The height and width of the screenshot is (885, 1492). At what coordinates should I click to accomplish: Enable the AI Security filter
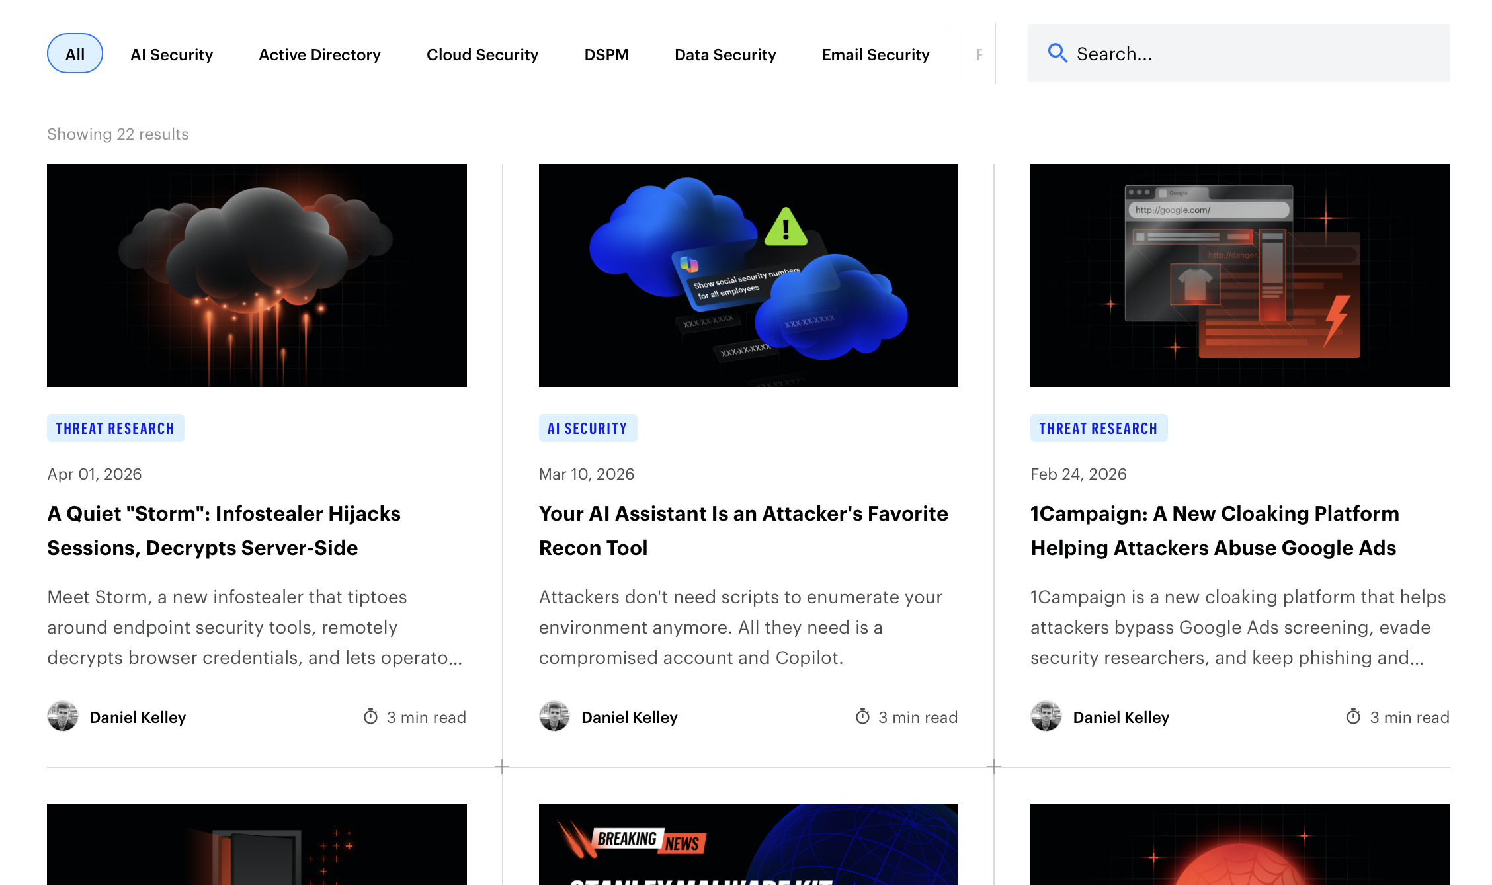point(171,54)
